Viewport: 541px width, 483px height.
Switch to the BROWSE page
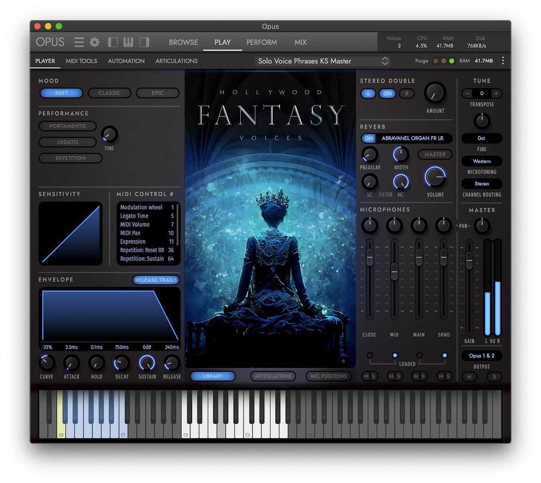(x=183, y=42)
